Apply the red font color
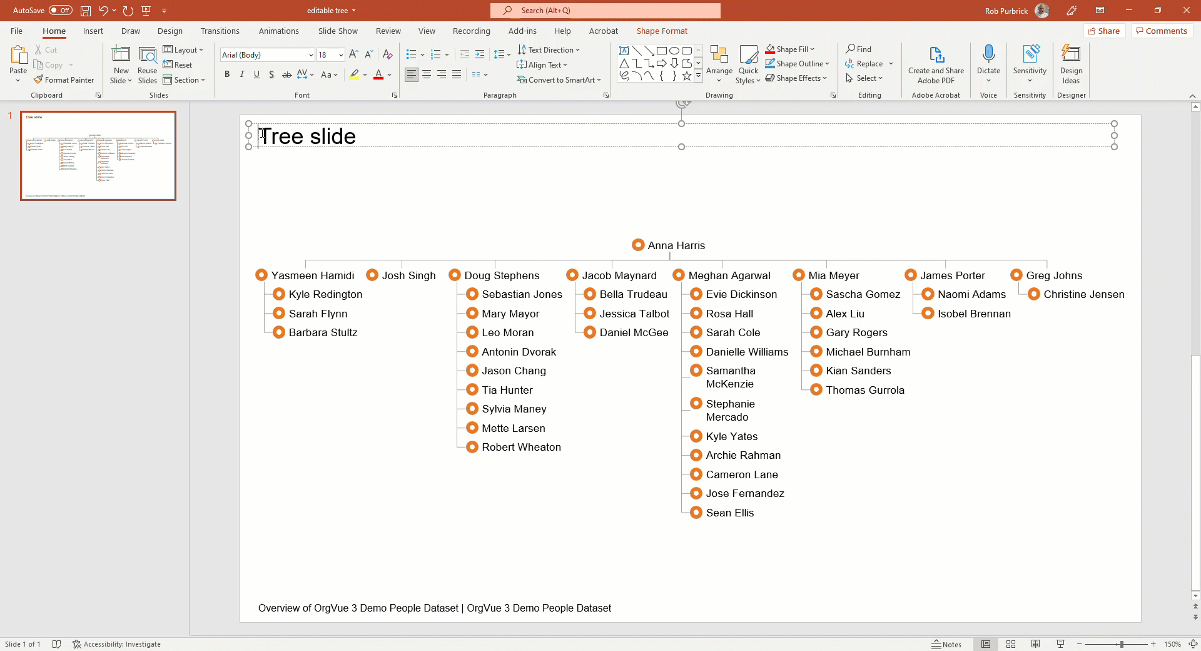 [378, 74]
